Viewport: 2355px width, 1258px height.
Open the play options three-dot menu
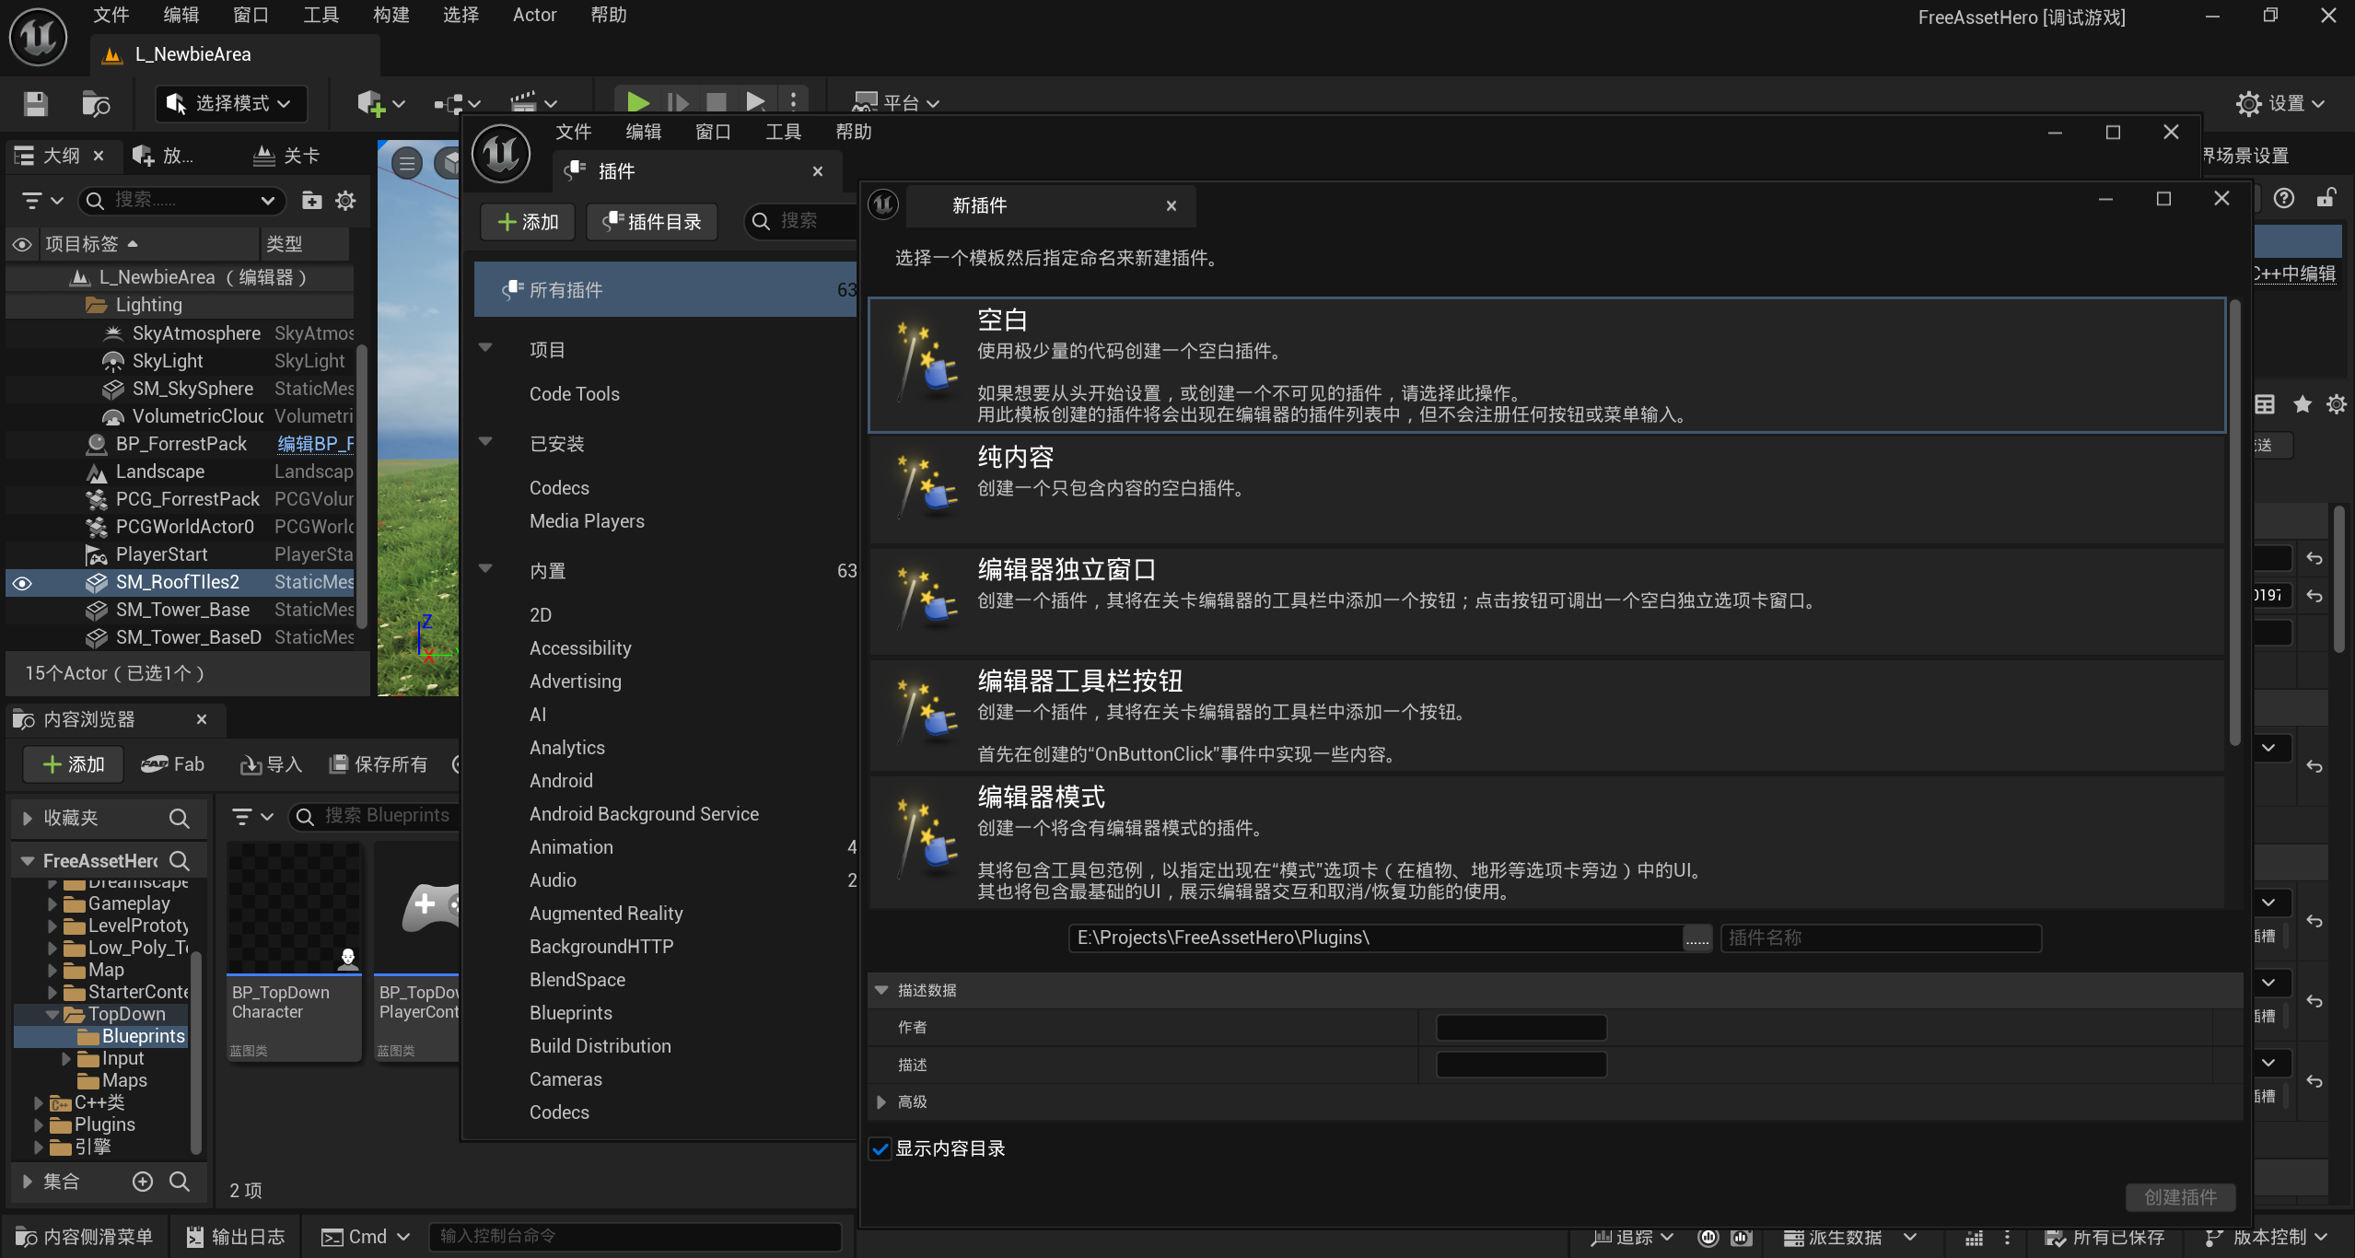pos(793,102)
